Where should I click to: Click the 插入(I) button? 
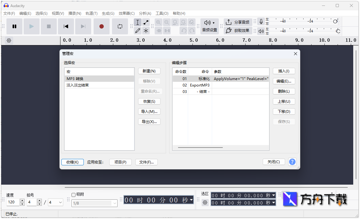point(284,71)
